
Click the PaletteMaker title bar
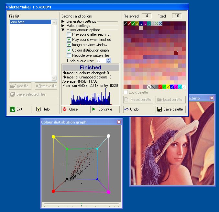[97, 7]
